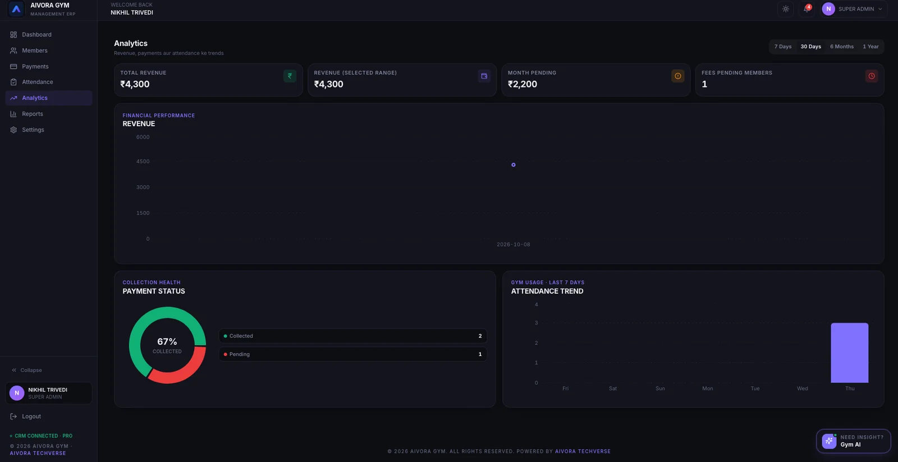
Task: Open Payments page from sidebar
Action: click(x=48, y=66)
